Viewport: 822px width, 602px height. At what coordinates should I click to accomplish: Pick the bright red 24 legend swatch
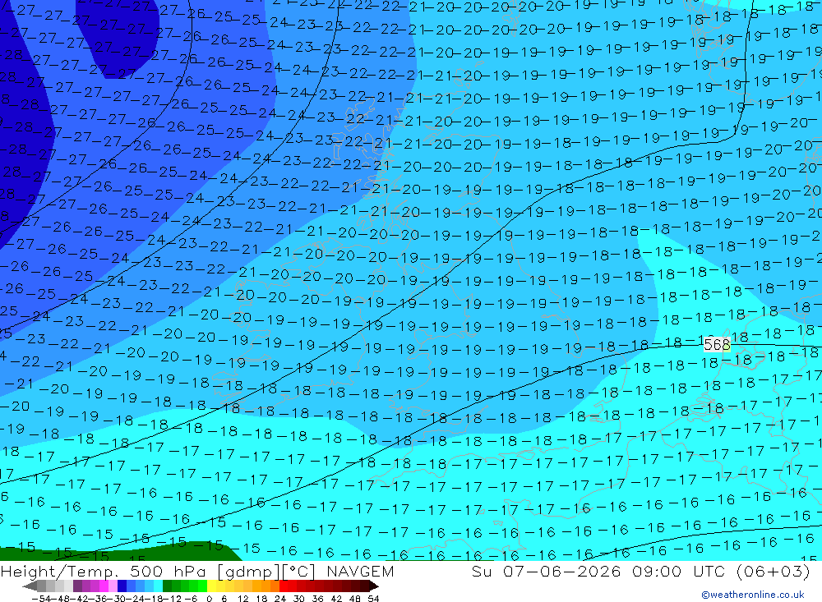(x=284, y=586)
